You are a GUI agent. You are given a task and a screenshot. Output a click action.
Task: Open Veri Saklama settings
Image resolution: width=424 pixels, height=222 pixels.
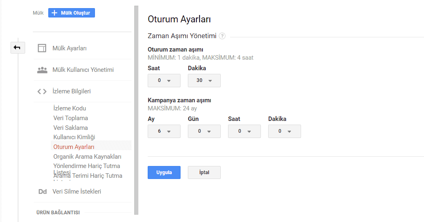(71, 127)
